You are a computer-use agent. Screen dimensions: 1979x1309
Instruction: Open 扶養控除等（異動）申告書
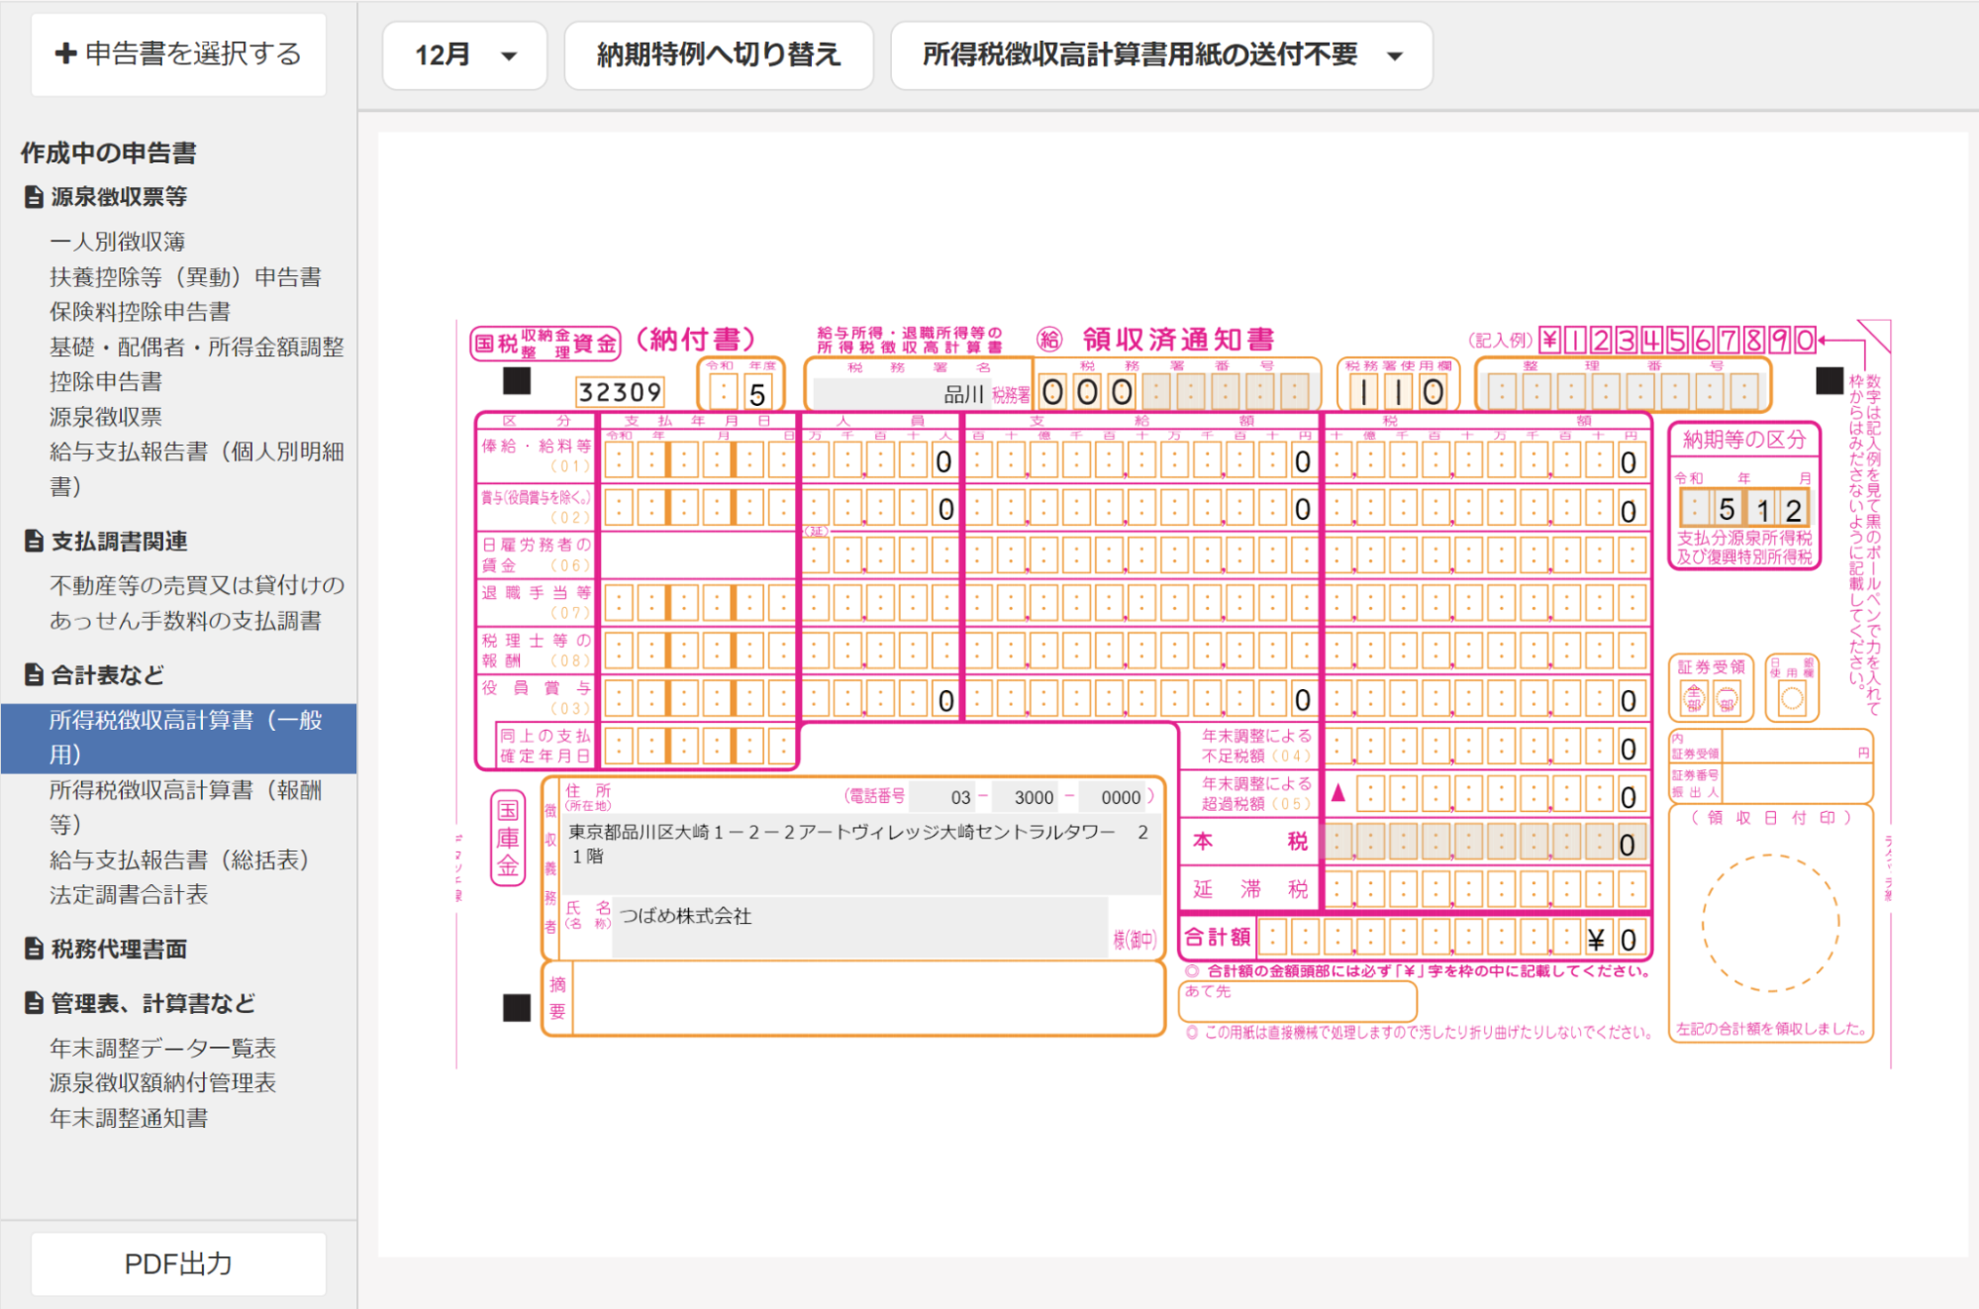[x=186, y=276]
